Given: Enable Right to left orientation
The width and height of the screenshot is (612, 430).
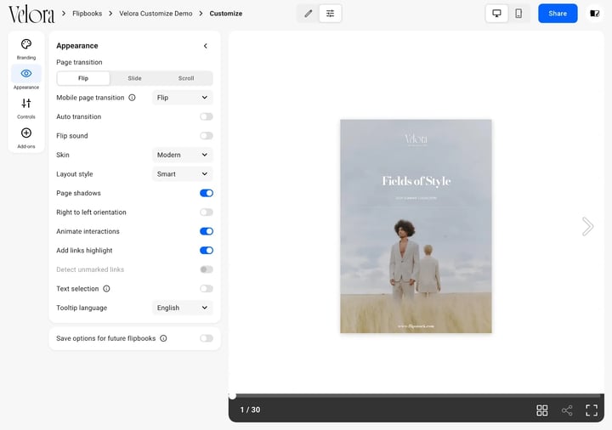Looking at the screenshot, I should point(206,212).
